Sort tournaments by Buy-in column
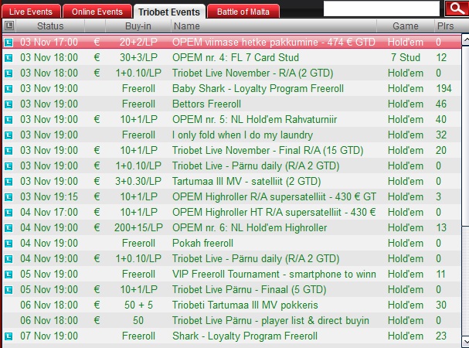 click(138, 26)
